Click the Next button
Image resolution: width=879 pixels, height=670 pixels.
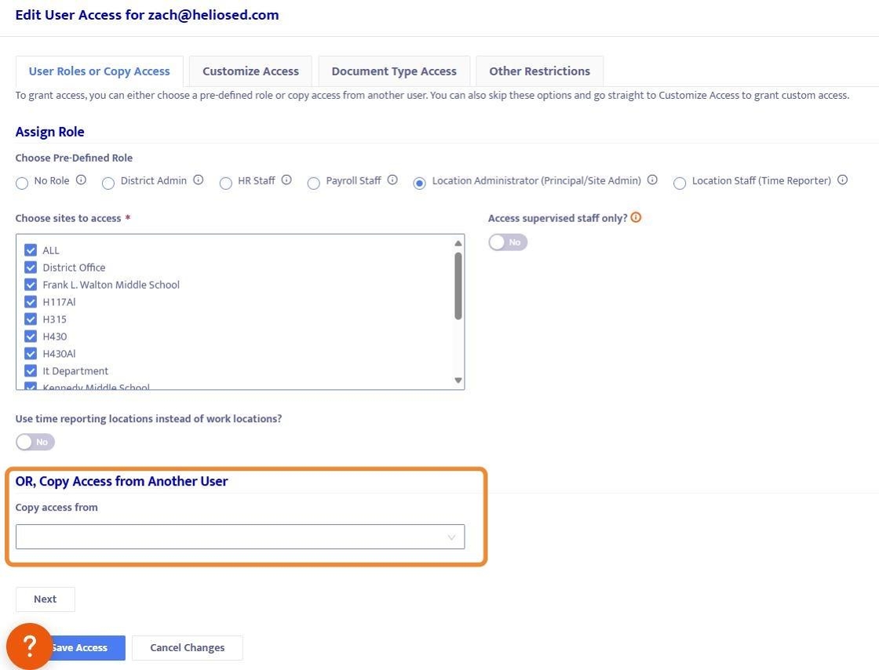46,599
